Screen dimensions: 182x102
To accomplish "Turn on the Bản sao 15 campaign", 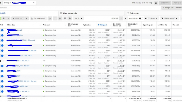I will (x=1, y=61).
